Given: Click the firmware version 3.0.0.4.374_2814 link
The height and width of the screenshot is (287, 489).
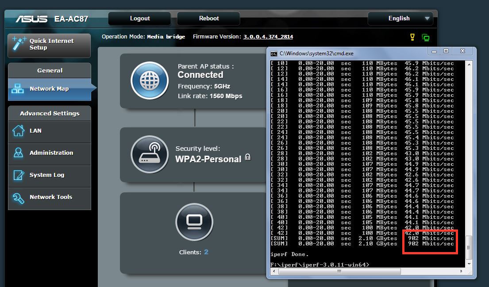Looking at the screenshot, I should pos(268,37).
